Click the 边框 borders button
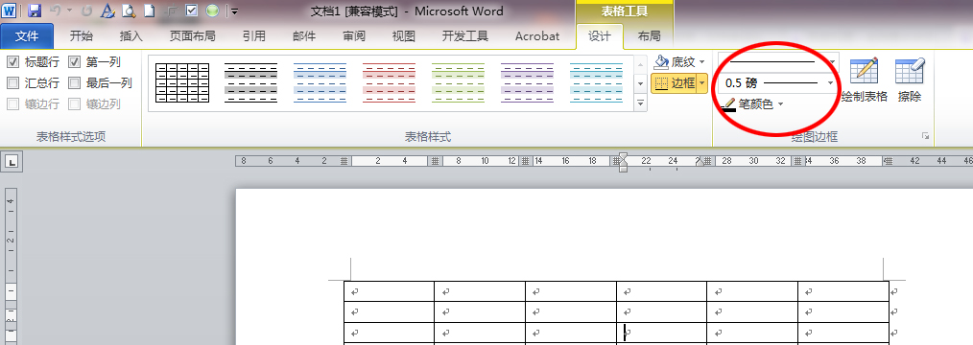 point(674,83)
